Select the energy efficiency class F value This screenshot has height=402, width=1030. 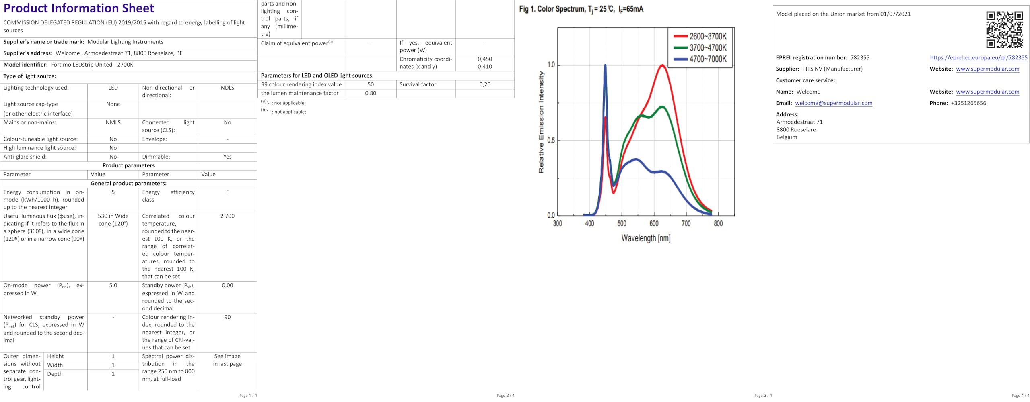227,192
